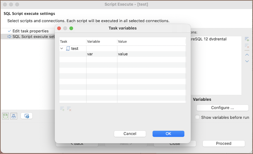Screen dimensions: 253x154
Task: Click the green save task icon
Action: pyautogui.click(x=6, y=116)
